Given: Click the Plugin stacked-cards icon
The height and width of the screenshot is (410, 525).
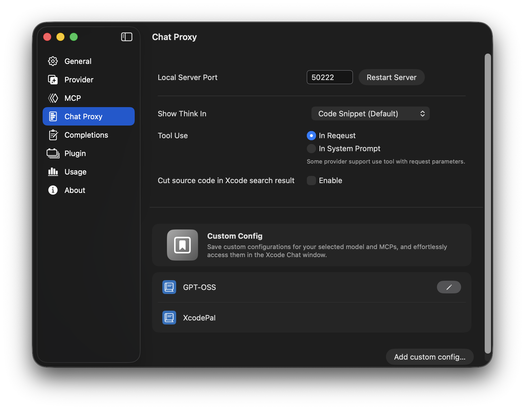Looking at the screenshot, I should 53,153.
